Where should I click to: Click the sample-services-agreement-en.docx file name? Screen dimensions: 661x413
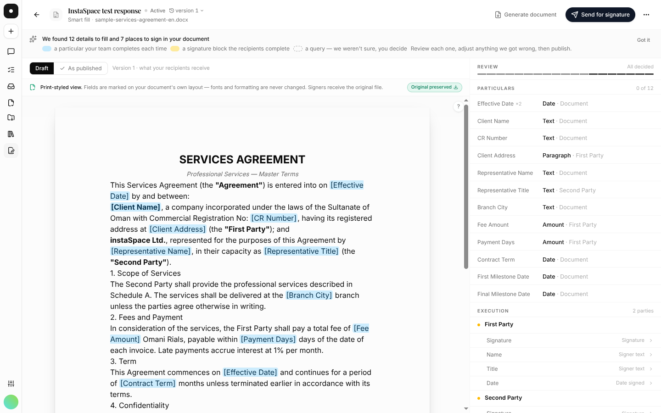141,20
